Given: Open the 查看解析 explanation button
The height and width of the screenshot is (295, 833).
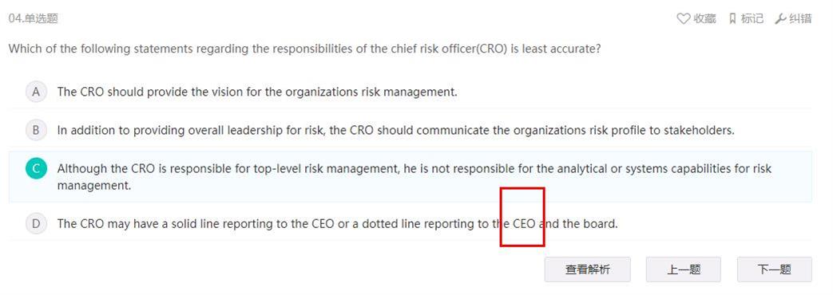Looking at the screenshot, I should point(587,269).
